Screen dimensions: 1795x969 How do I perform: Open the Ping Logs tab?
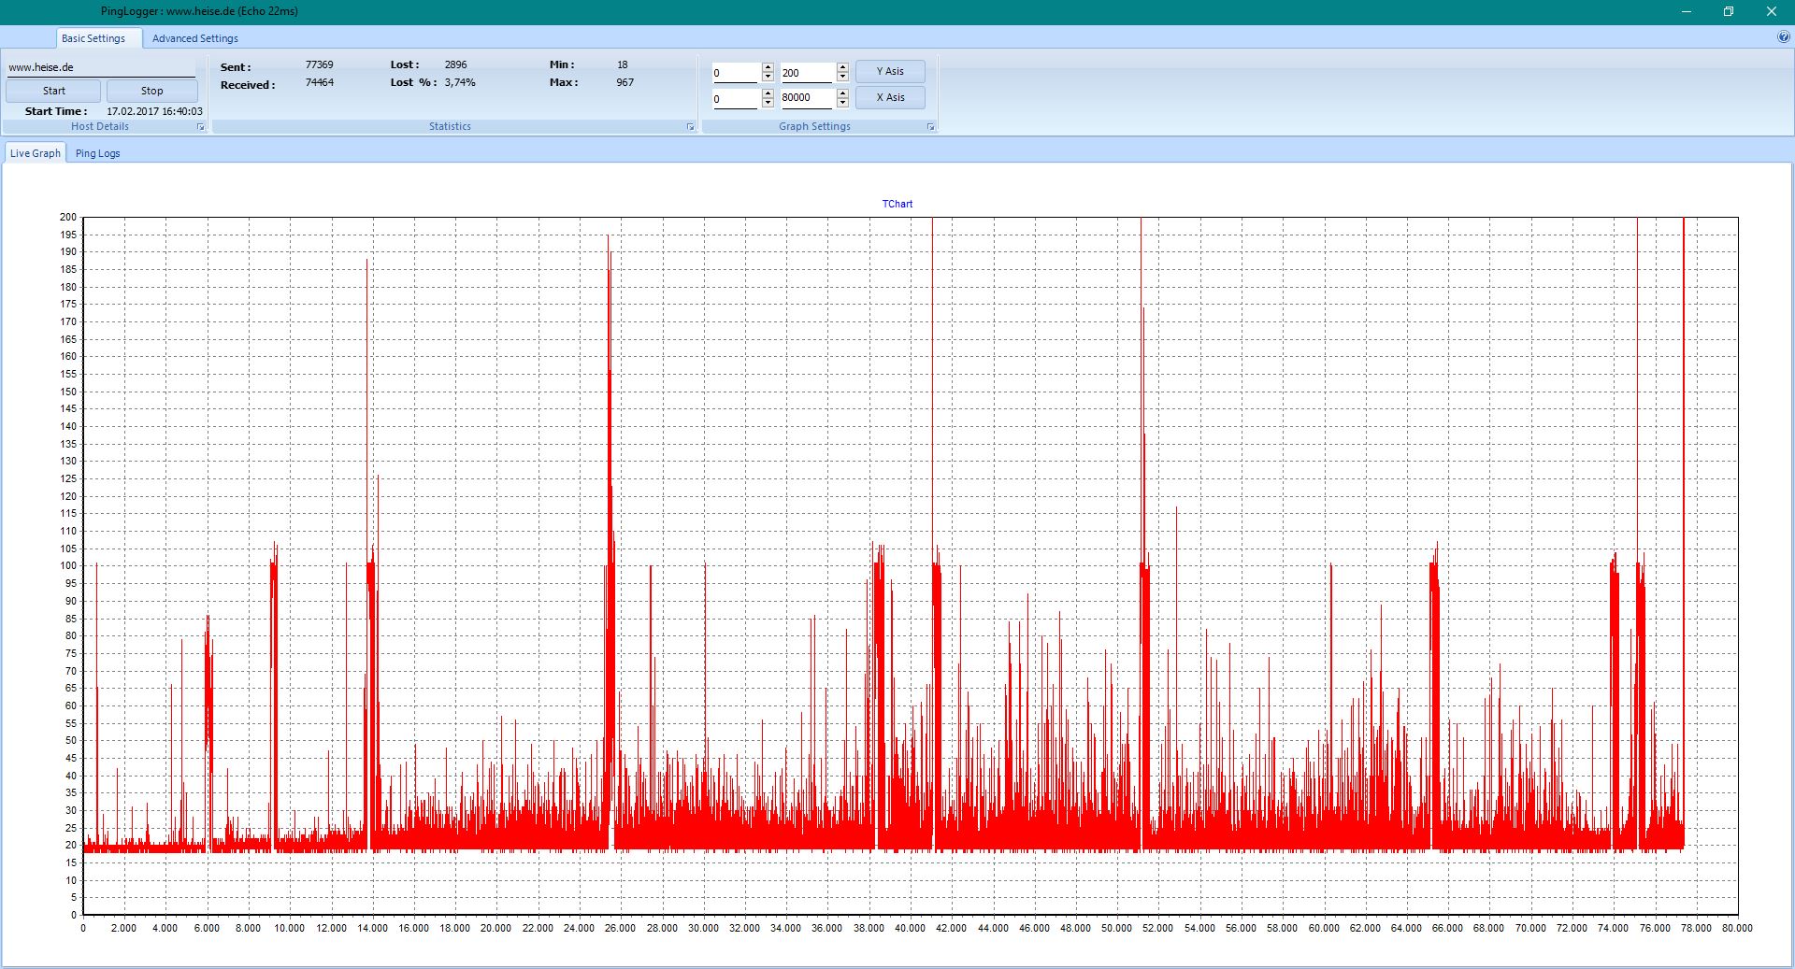(97, 153)
